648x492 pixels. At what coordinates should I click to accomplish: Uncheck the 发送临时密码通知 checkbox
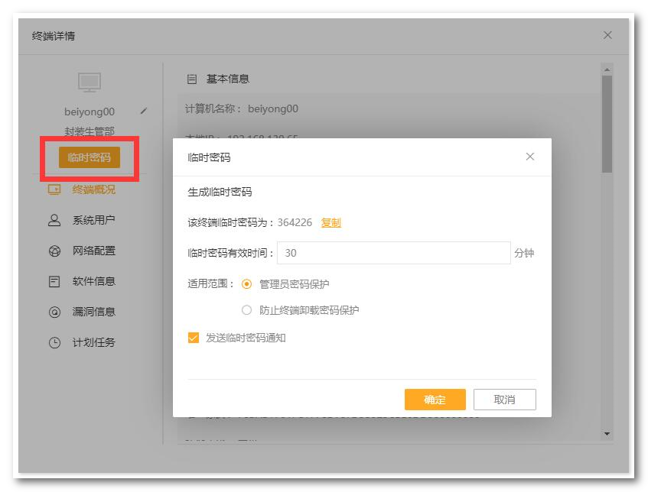click(x=194, y=338)
